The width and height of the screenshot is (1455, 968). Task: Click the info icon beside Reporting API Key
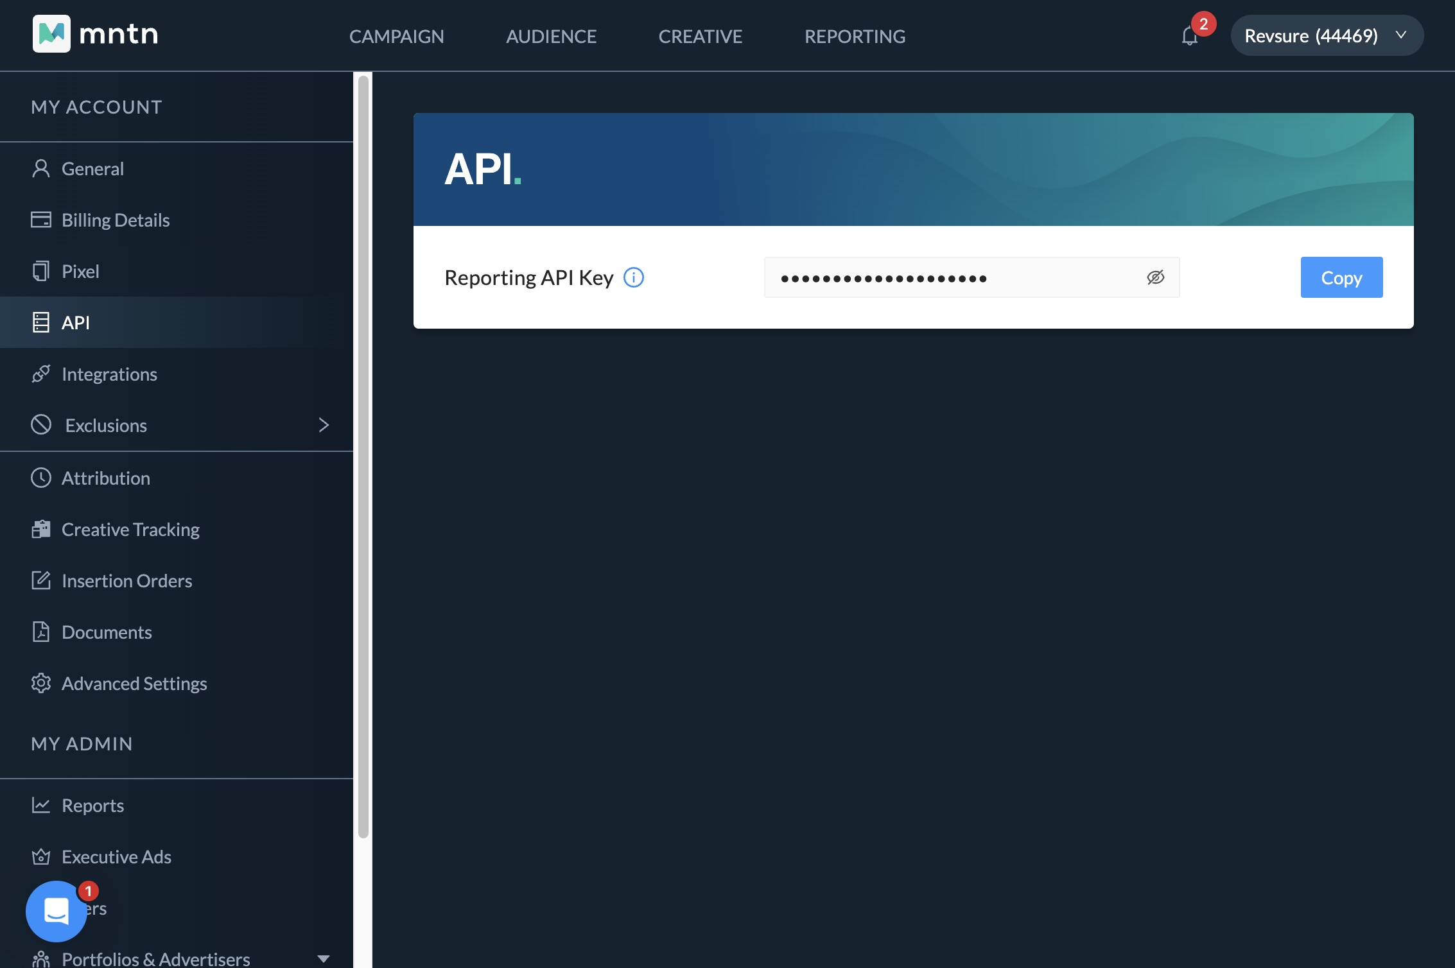[x=634, y=277]
